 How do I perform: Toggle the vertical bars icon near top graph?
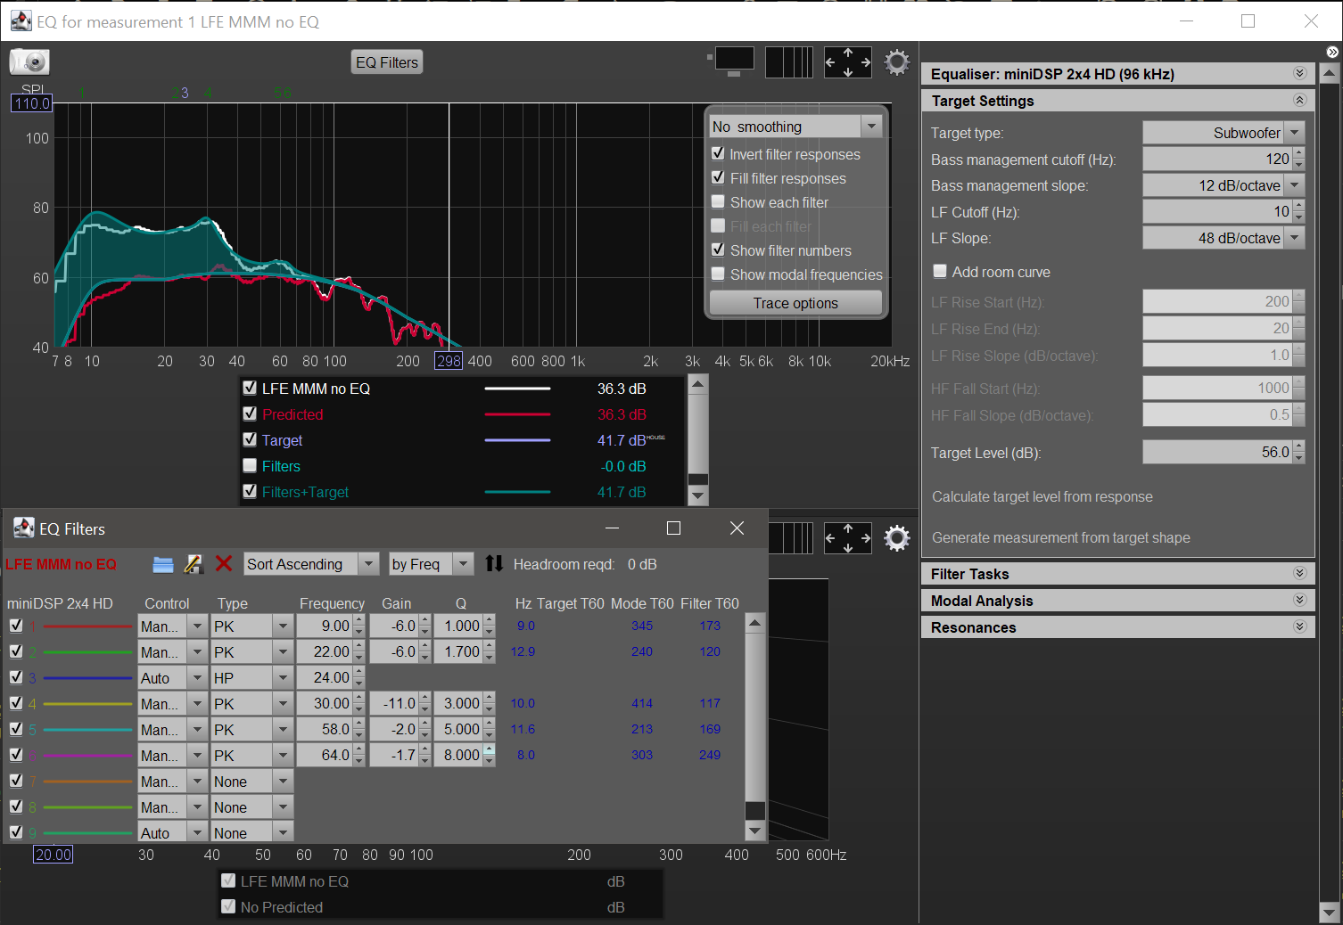tap(789, 62)
